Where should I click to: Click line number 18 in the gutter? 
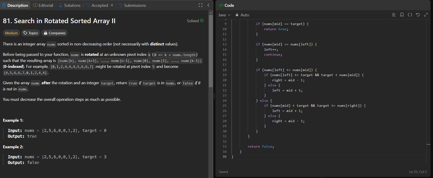[x=224, y=69]
